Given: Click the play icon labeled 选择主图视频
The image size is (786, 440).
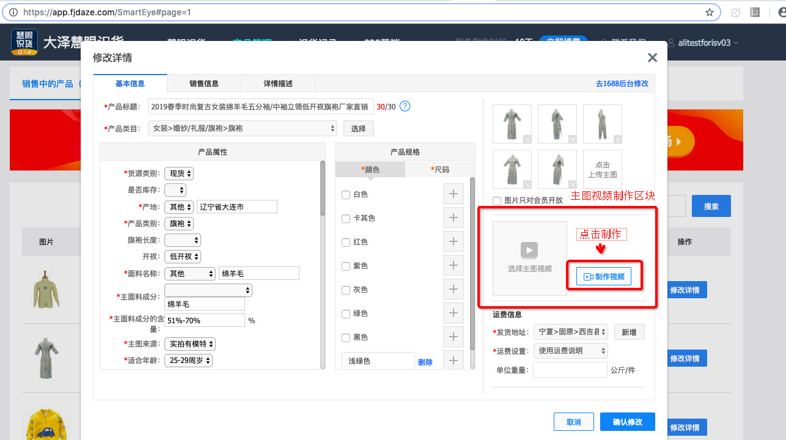Looking at the screenshot, I should (529, 250).
